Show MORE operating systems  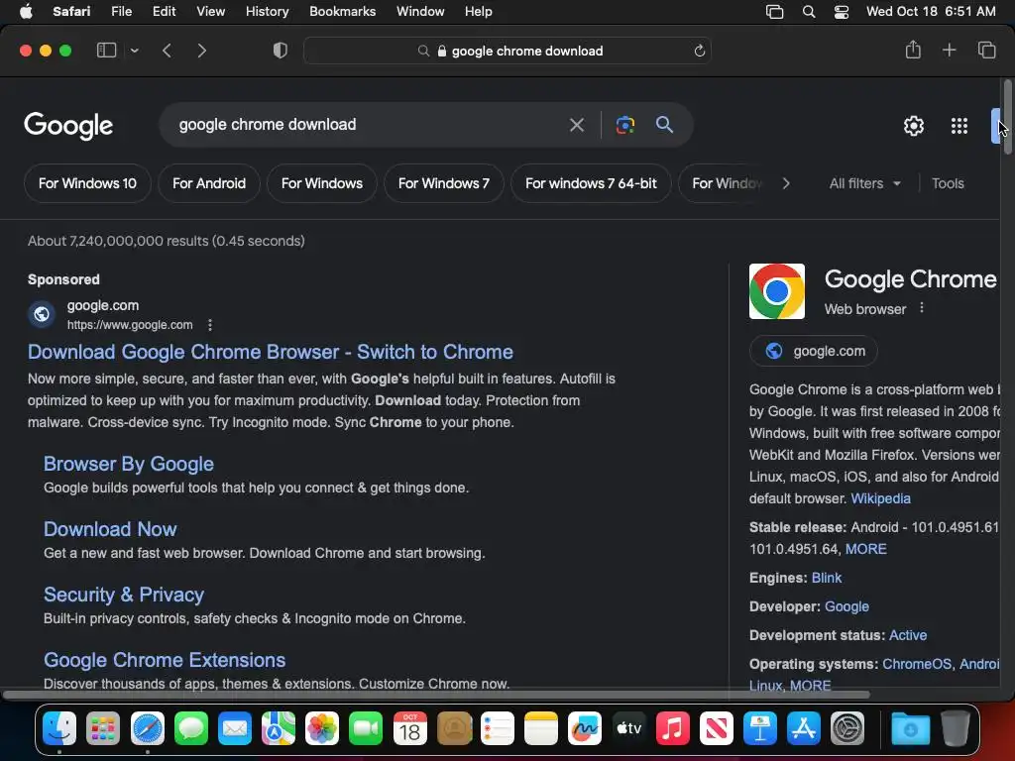811,686
